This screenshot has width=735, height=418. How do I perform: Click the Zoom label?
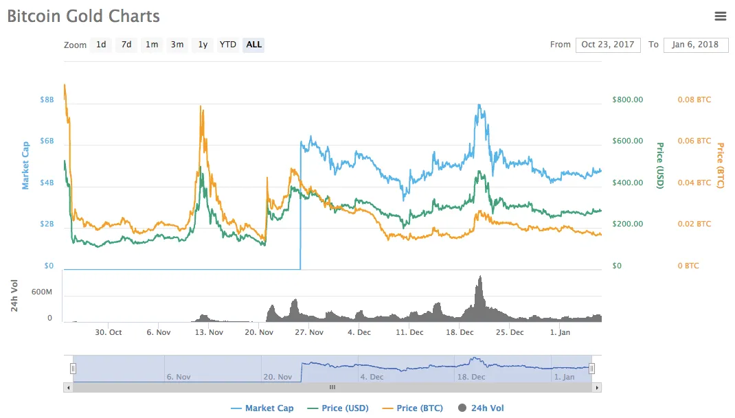(75, 45)
